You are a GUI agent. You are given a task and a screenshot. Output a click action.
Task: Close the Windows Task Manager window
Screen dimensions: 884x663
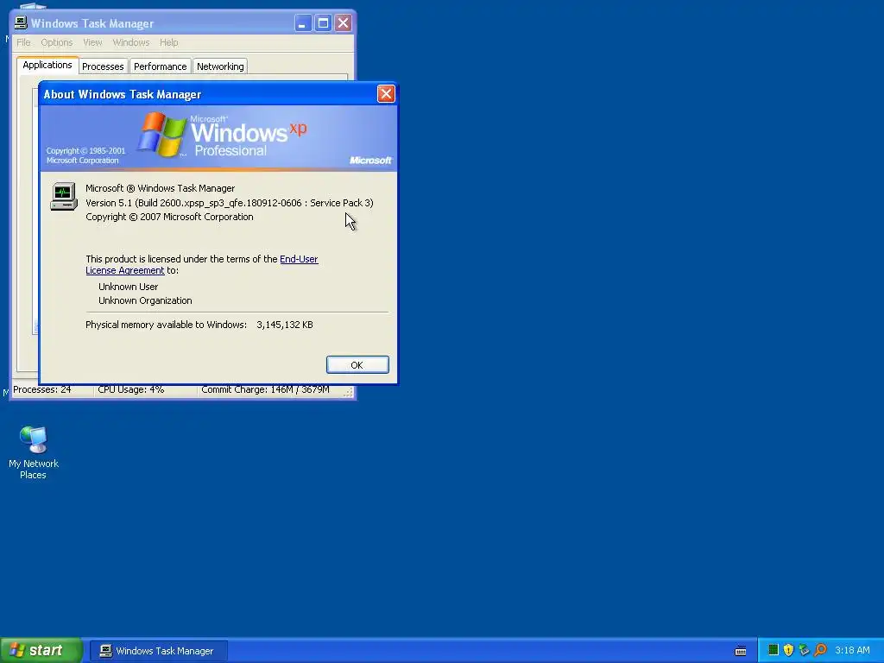pyautogui.click(x=343, y=23)
